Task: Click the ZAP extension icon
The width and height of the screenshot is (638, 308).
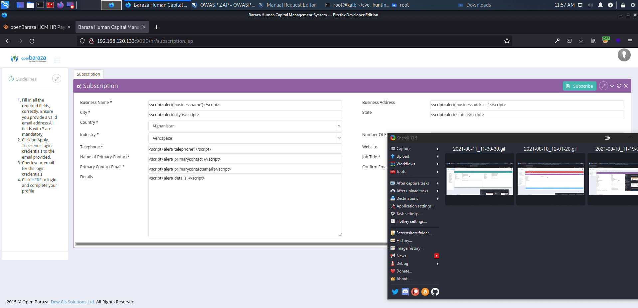Action: 606,40
